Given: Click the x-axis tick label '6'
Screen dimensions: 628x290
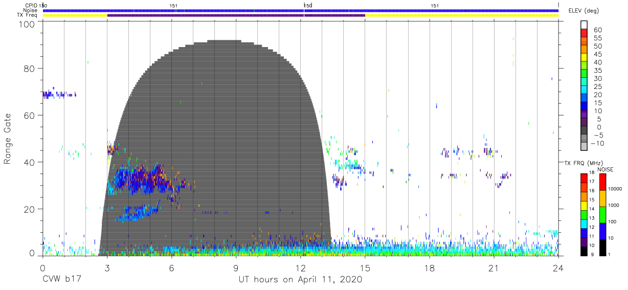Looking at the screenshot, I should tap(171, 267).
